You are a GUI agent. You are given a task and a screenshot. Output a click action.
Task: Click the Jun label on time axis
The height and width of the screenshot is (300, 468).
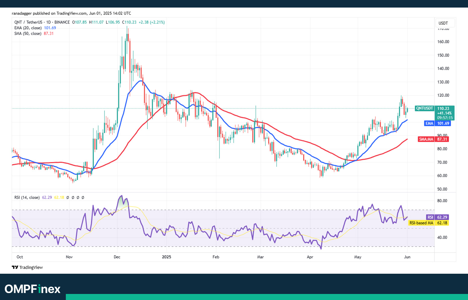(x=407, y=257)
